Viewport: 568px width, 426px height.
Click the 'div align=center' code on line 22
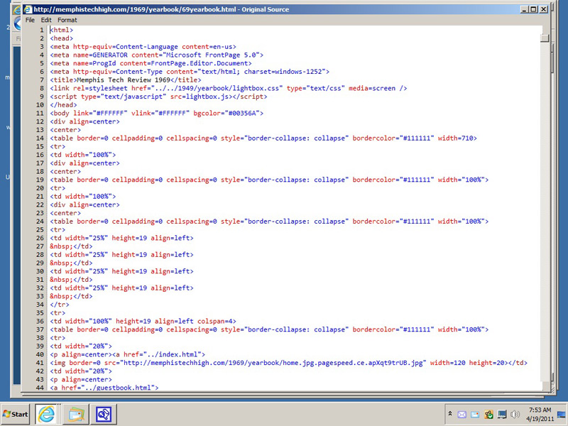click(84, 205)
